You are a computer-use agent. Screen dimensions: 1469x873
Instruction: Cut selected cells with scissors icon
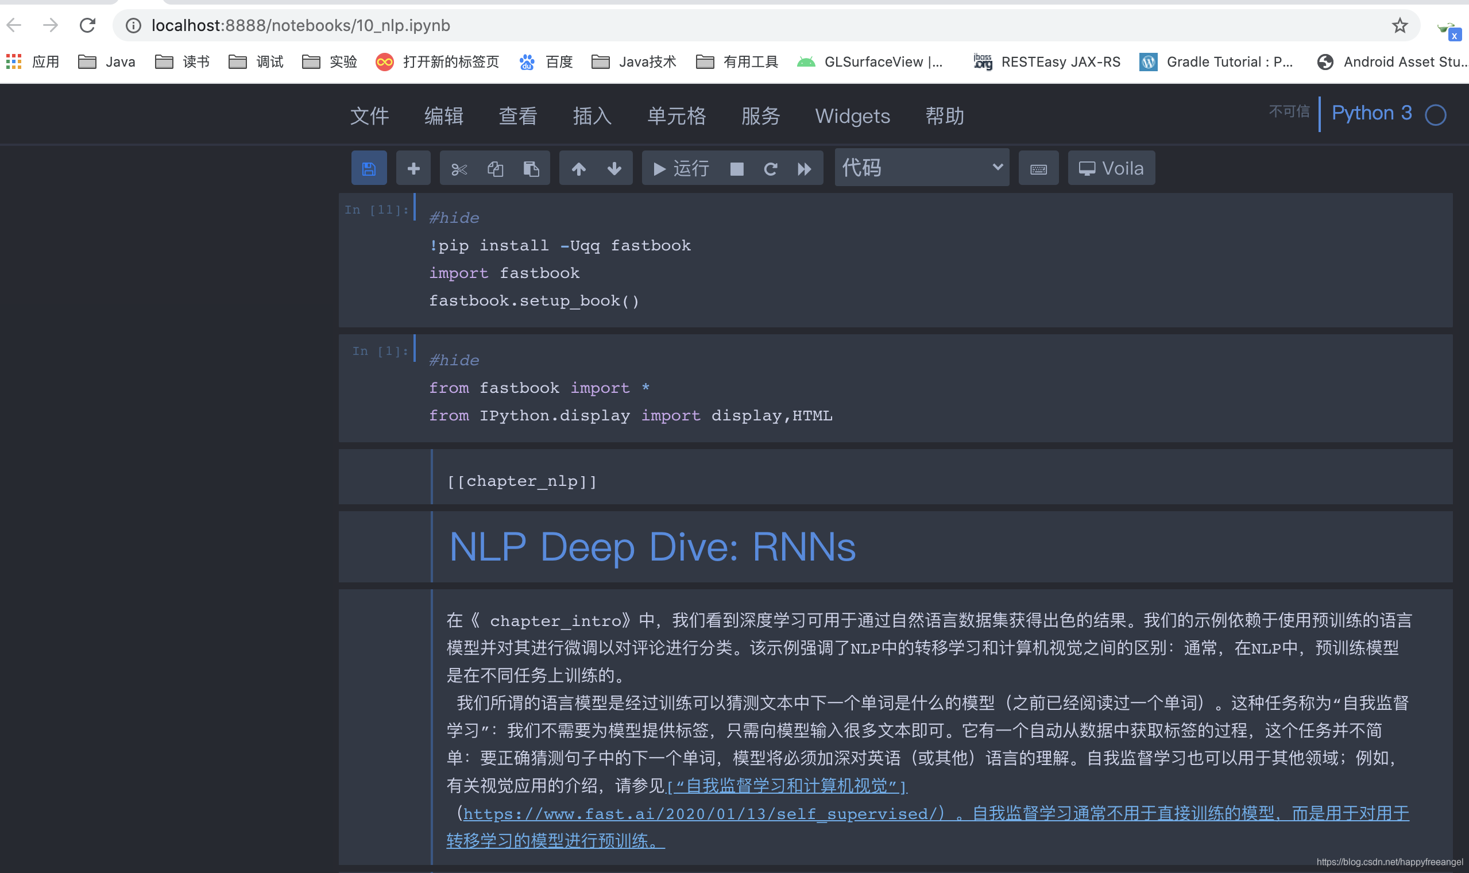pyautogui.click(x=459, y=169)
